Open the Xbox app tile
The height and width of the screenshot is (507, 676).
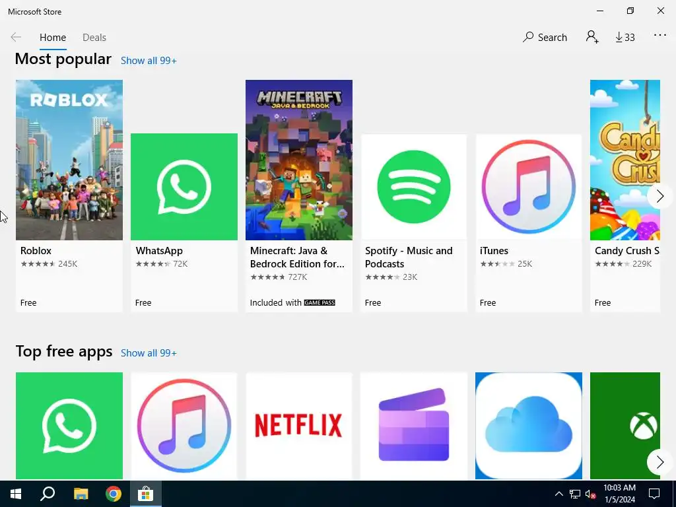[x=625, y=426]
